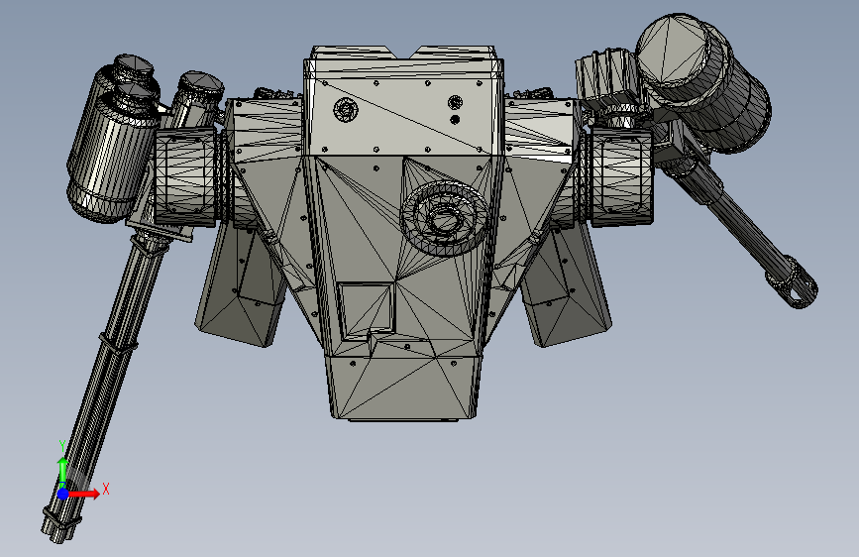
Task: Click the red X axis arrow of the triad
Action: pos(85,494)
